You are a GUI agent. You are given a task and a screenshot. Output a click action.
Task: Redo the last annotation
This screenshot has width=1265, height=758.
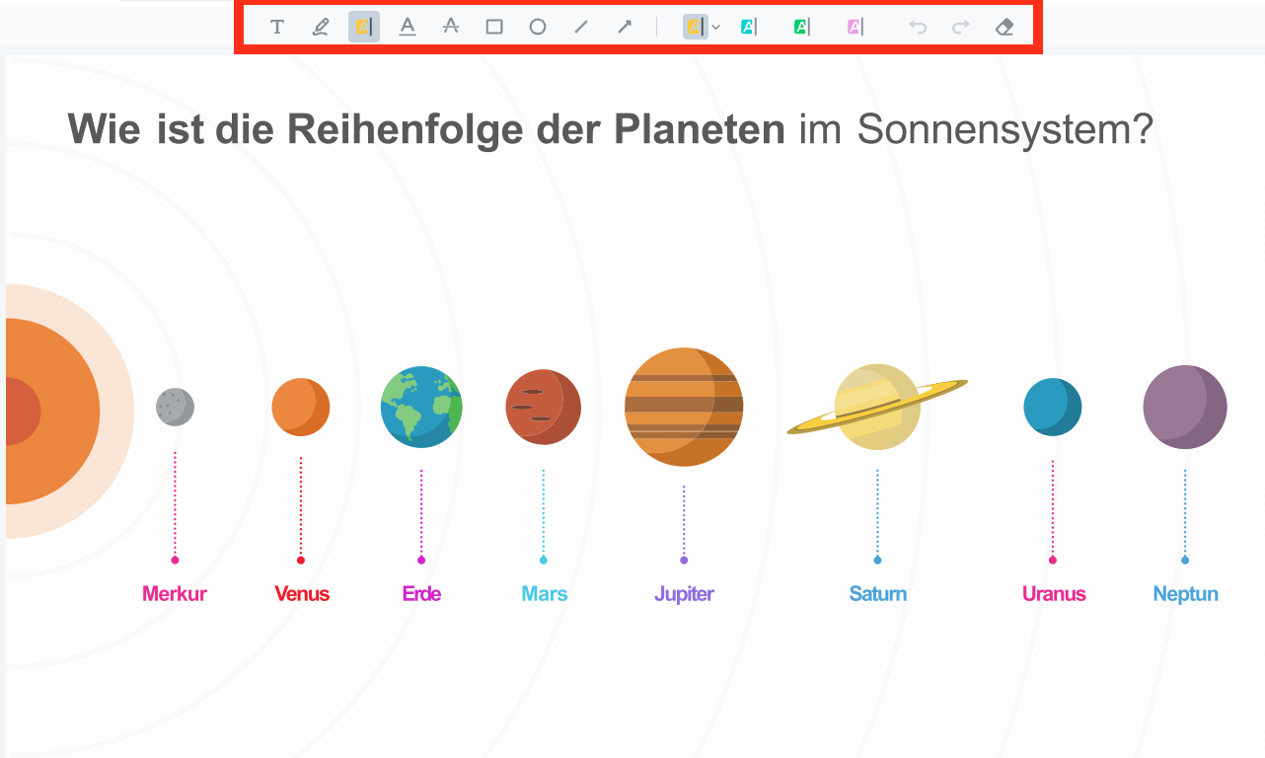click(x=960, y=27)
